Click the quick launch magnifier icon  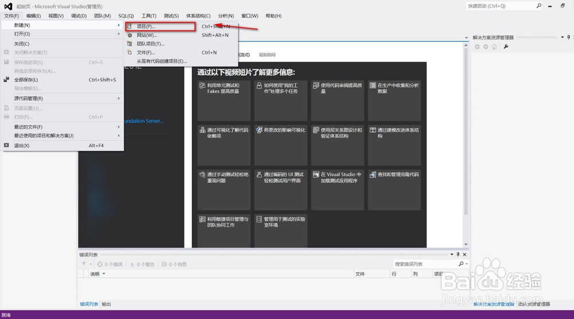tap(539, 6)
